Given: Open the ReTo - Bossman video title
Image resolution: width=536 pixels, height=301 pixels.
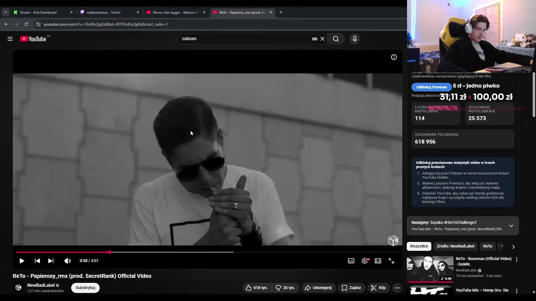Looking at the screenshot, I should [484, 261].
